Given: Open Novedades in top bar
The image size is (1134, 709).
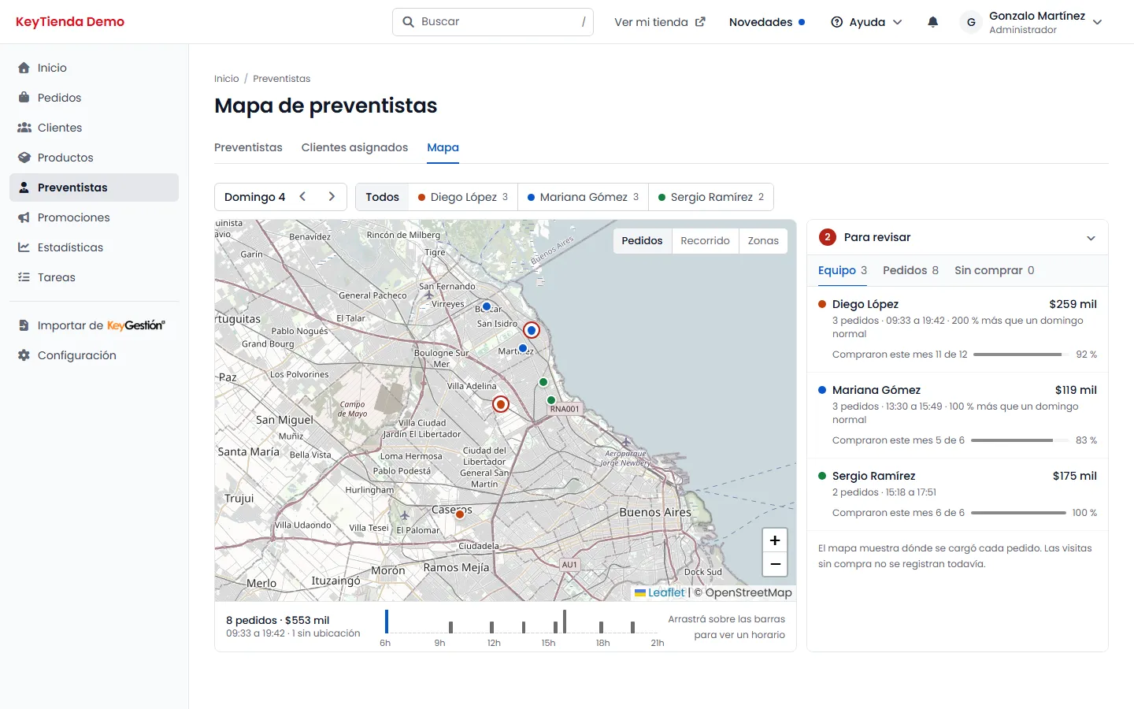Looking at the screenshot, I should click(767, 22).
